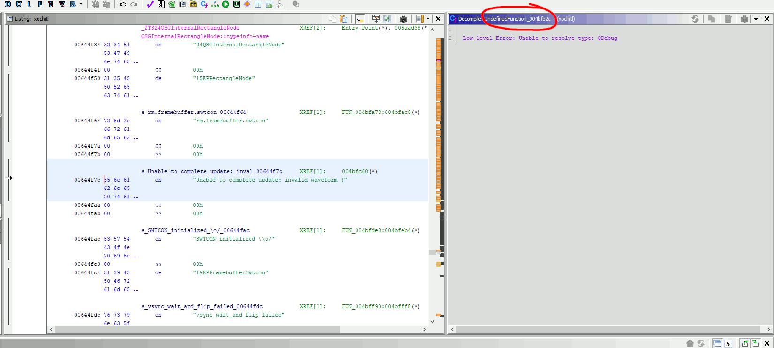Viewport: 774px width, 348px height.
Task: Take a Decompiler snapshot with camera icon
Action: pyautogui.click(x=744, y=19)
